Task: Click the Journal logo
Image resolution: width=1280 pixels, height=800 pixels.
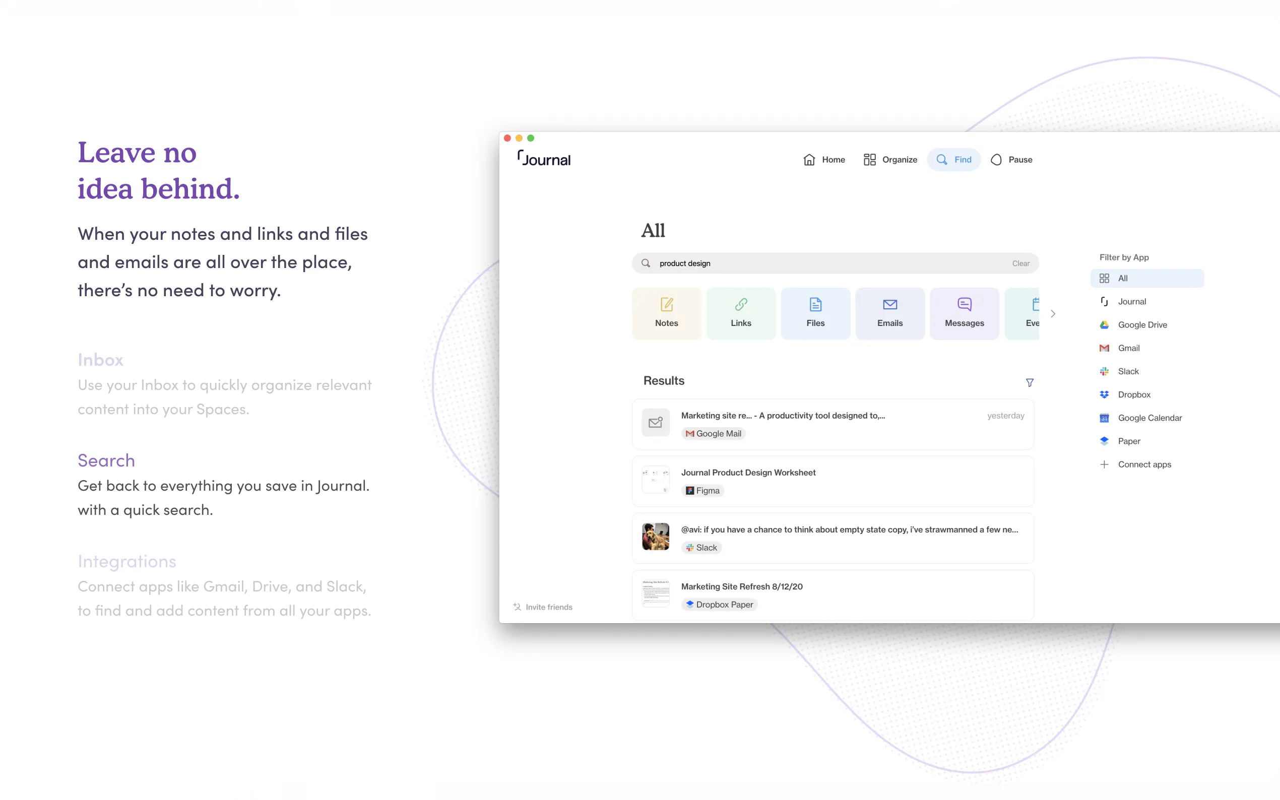Action: (544, 159)
